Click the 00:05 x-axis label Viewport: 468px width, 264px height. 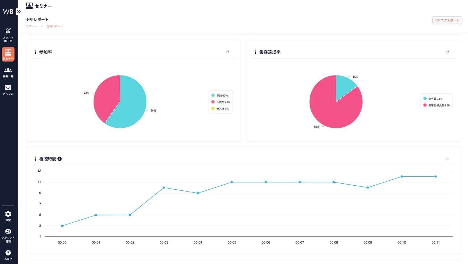tap(232, 242)
